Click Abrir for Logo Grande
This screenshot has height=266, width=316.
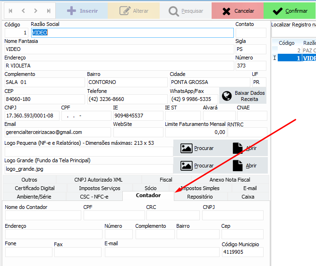click(x=244, y=166)
